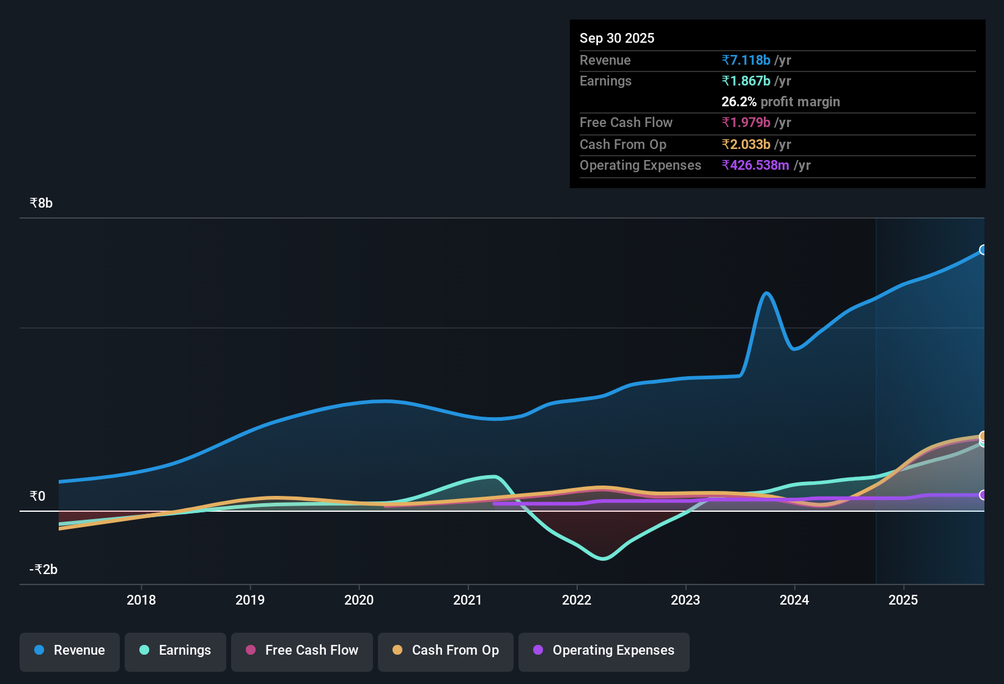Click the 26.2% profit margin text
This screenshot has width=1004, height=684.
point(780,102)
